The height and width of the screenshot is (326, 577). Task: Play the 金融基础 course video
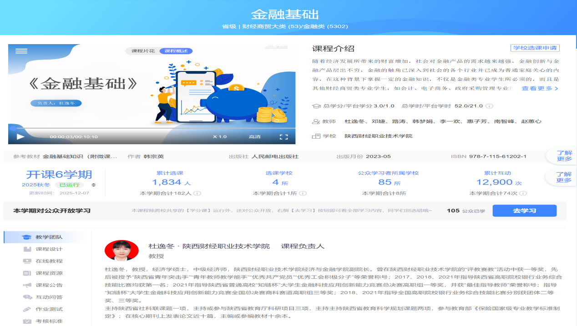pyautogui.click(x=20, y=136)
